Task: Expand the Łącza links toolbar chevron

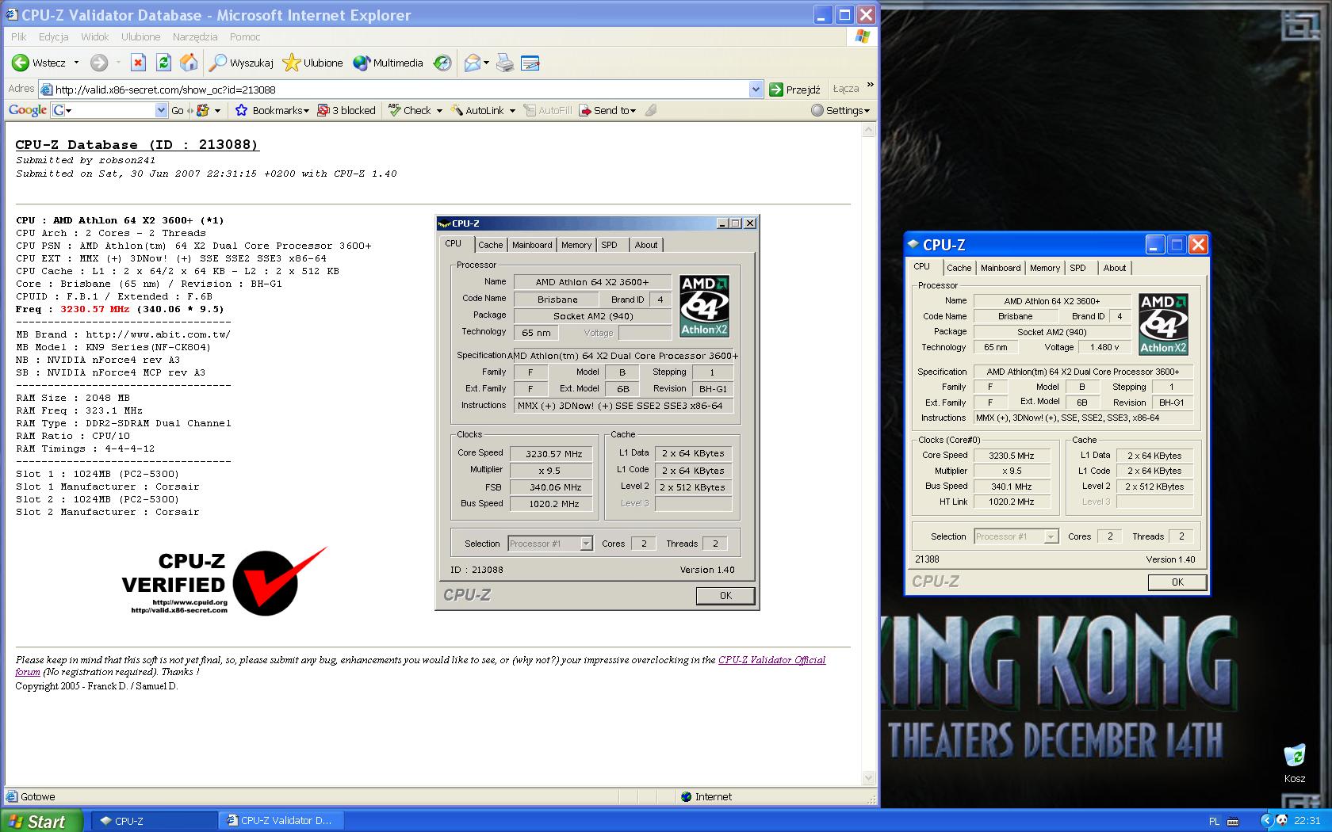Action: (x=870, y=85)
